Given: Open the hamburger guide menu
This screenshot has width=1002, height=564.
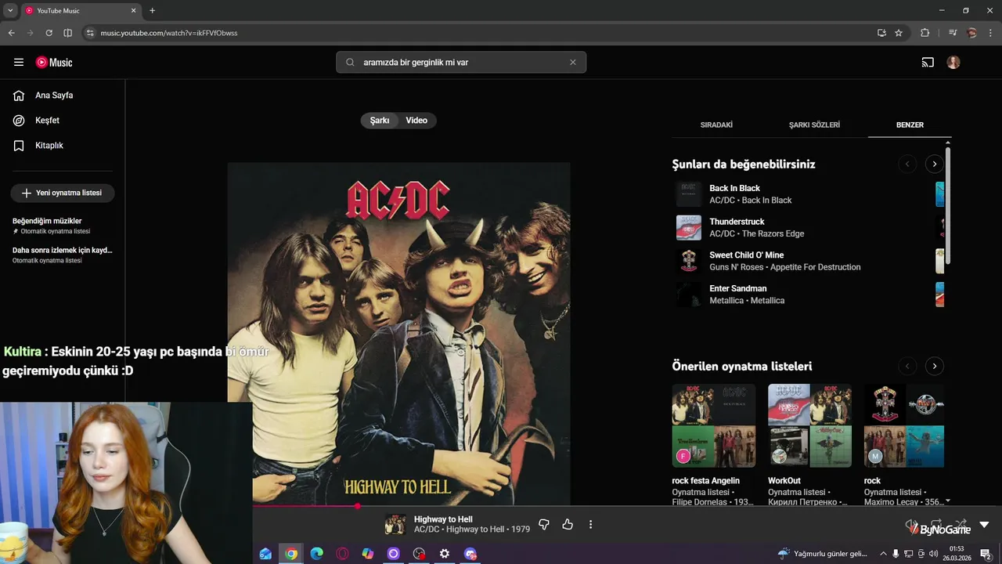Looking at the screenshot, I should [x=19, y=62].
